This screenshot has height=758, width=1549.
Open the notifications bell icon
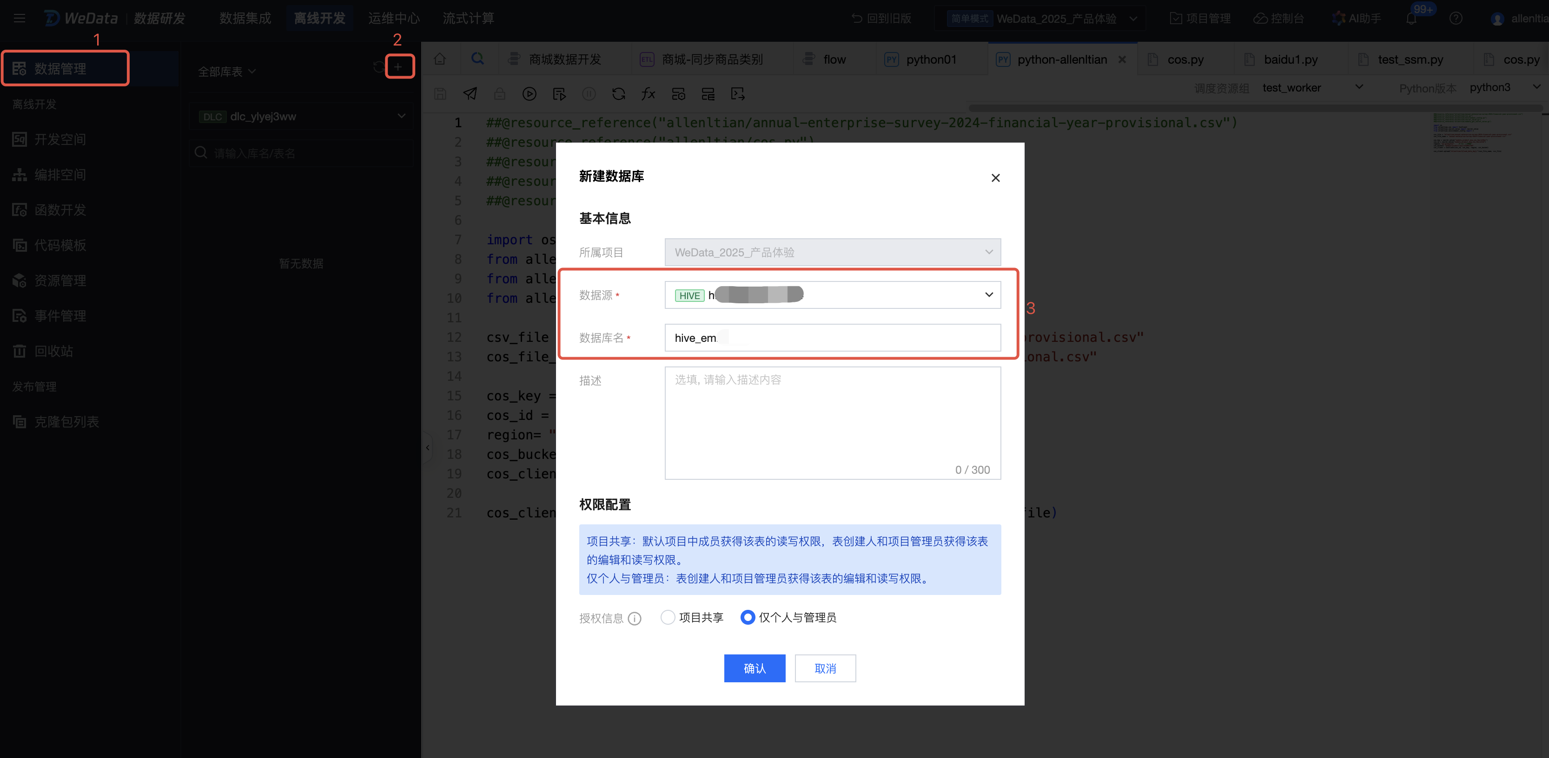(1411, 19)
